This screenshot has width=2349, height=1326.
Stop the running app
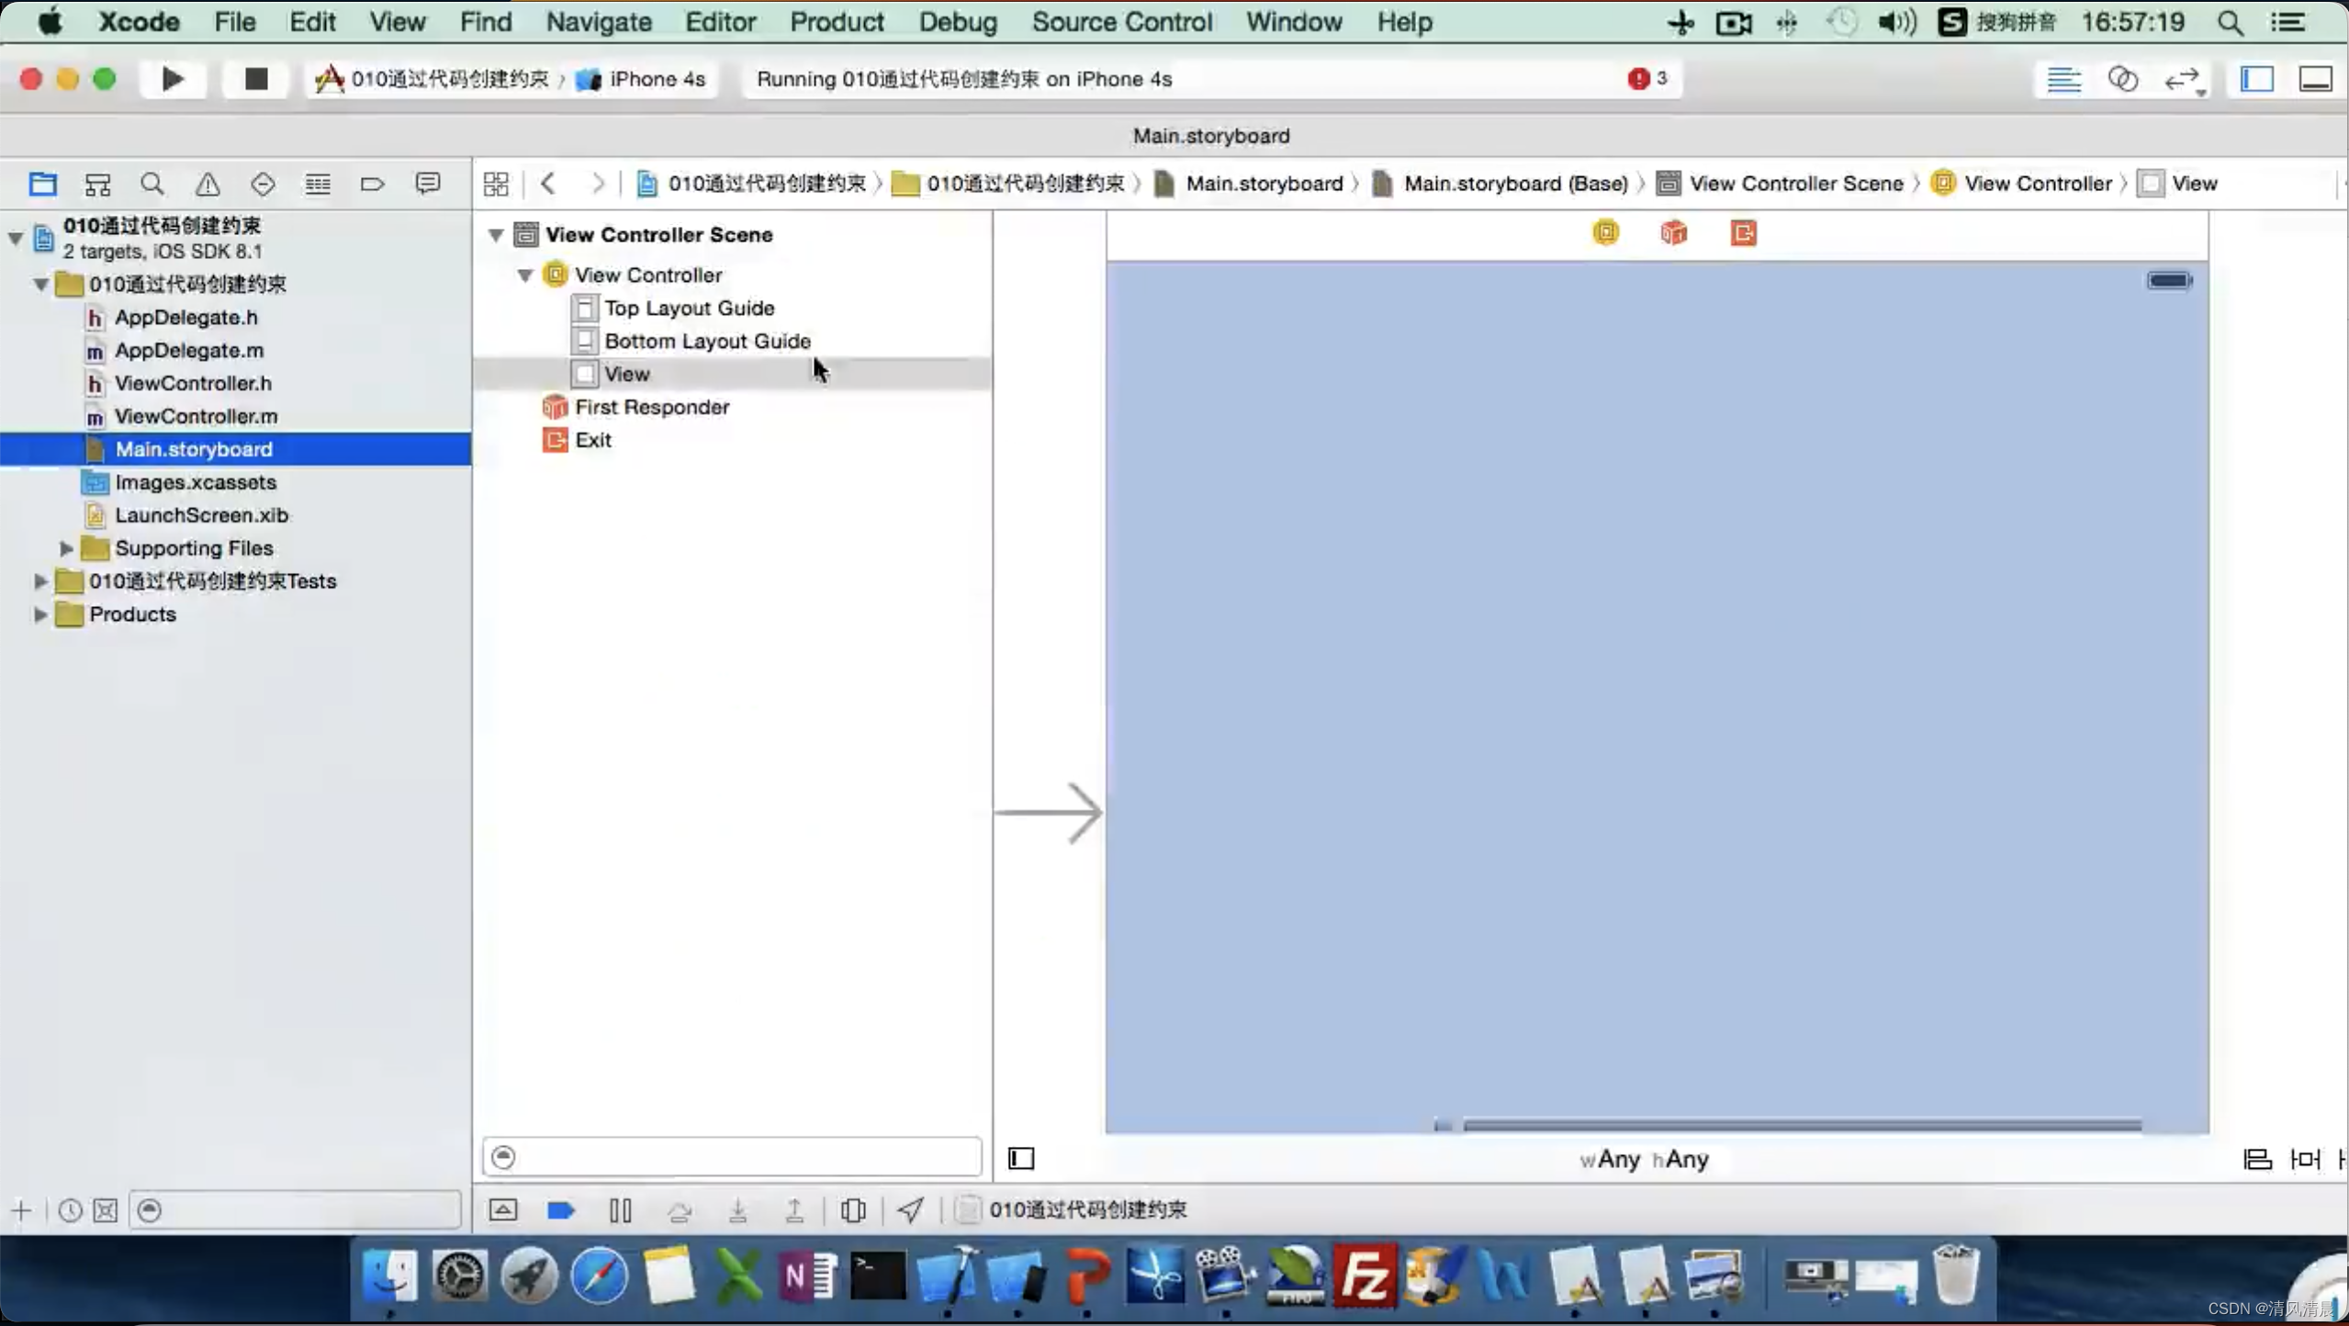tap(256, 79)
